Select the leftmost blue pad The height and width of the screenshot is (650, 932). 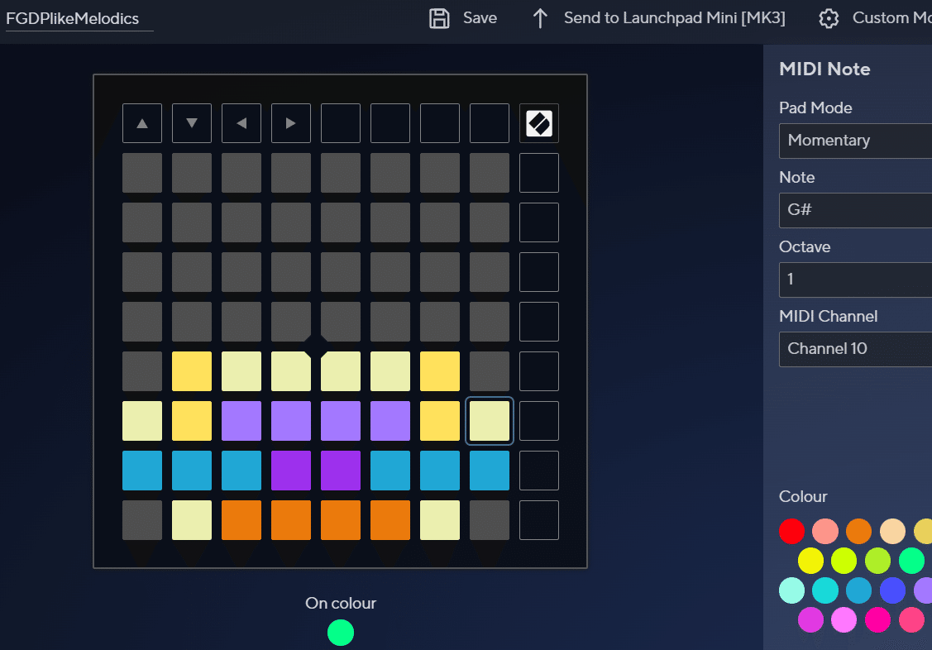pyautogui.click(x=142, y=471)
